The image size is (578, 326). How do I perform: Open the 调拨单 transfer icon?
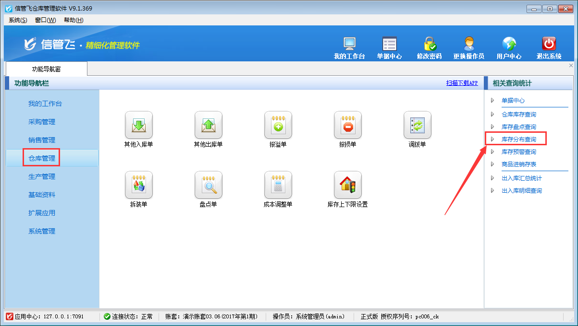coord(417,125)
